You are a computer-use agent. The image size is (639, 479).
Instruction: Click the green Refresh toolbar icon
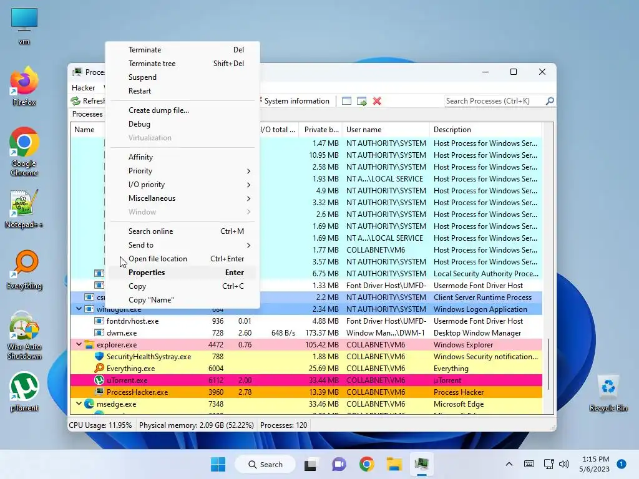(x=76, y=101)
